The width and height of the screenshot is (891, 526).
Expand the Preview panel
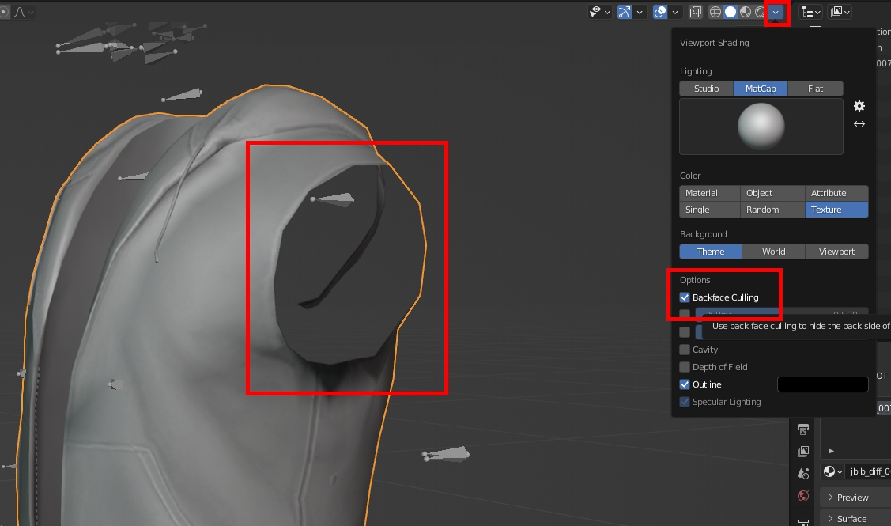click(852, 498)
